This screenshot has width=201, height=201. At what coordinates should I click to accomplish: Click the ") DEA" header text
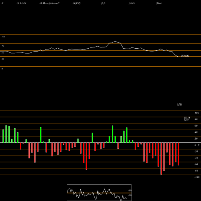pyautogui.click(x=132, y=3)
